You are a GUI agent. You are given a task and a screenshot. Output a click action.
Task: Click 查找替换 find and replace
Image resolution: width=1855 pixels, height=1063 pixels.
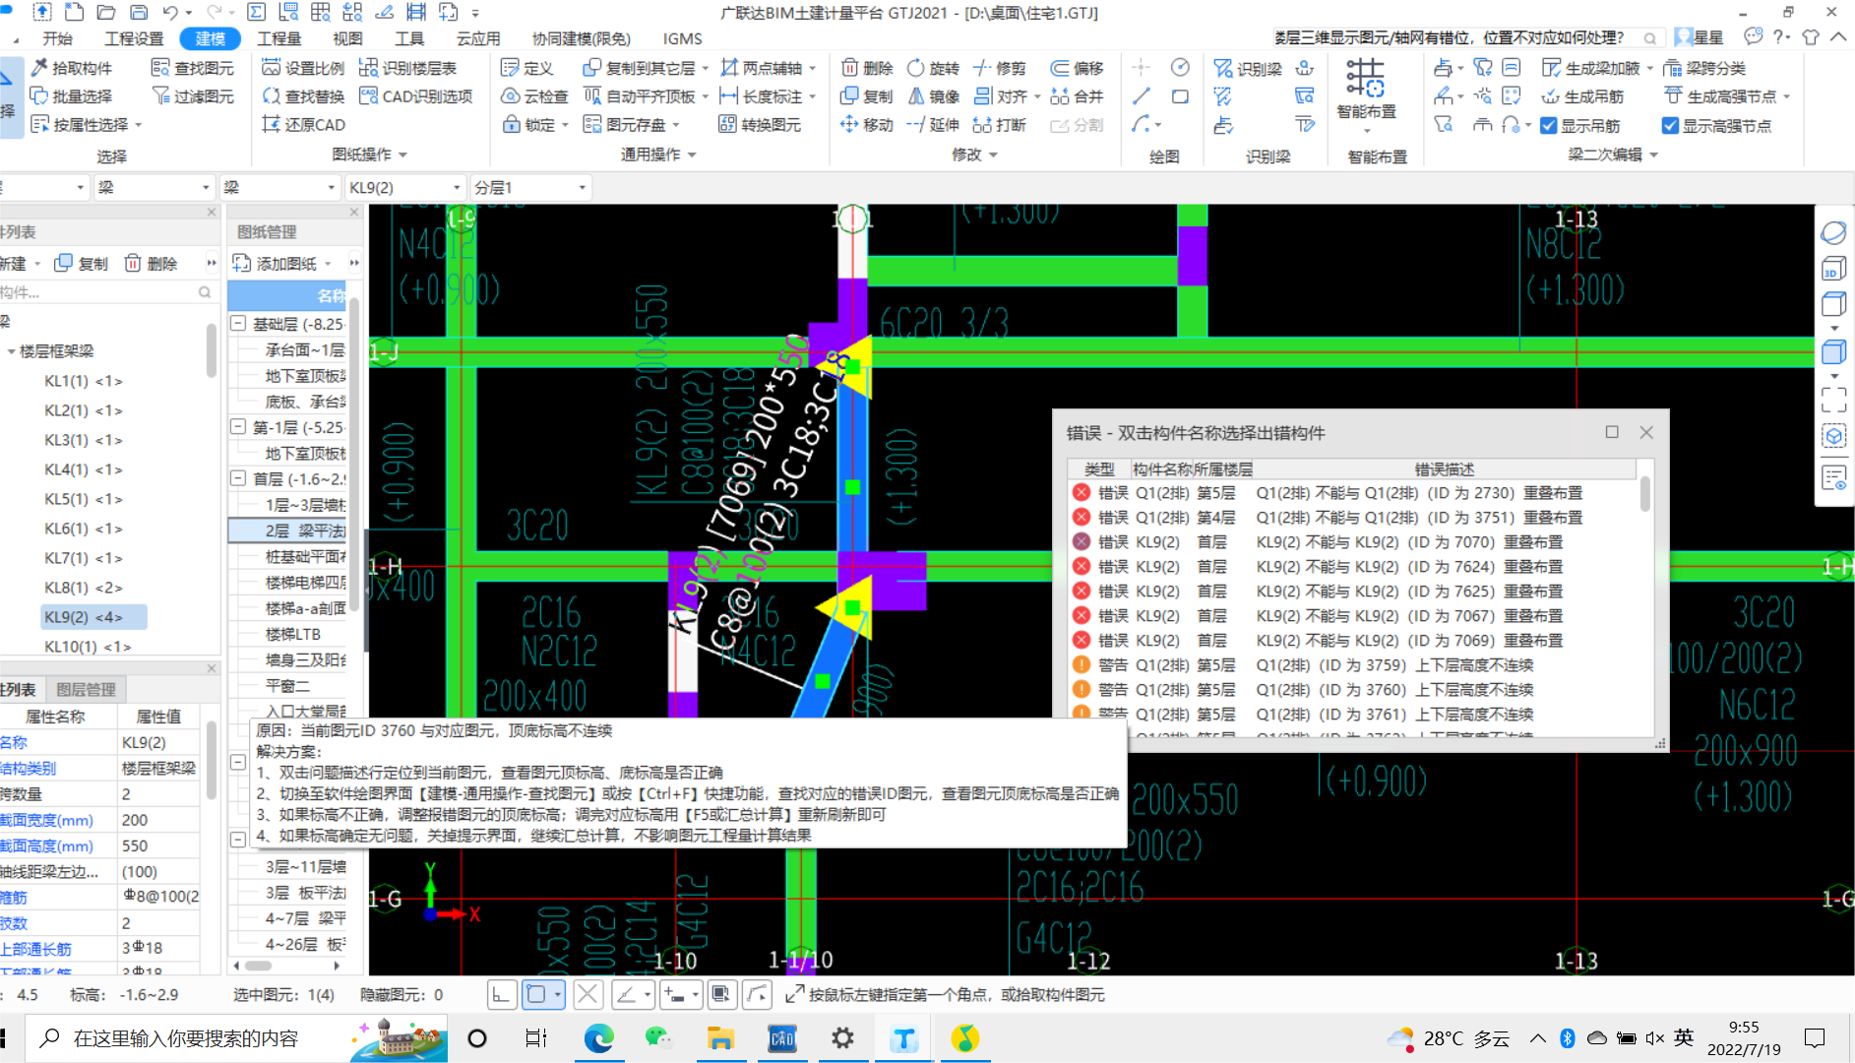coord(303,96)
